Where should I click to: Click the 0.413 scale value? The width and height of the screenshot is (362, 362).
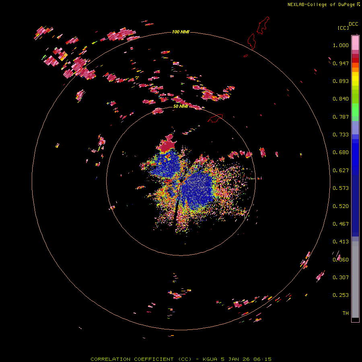(x=341, y=242)
